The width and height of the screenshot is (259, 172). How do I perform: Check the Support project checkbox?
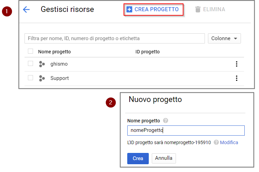click(x=30, y=78)
